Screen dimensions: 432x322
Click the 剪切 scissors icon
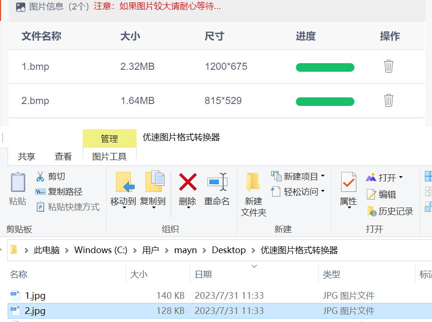40,177
